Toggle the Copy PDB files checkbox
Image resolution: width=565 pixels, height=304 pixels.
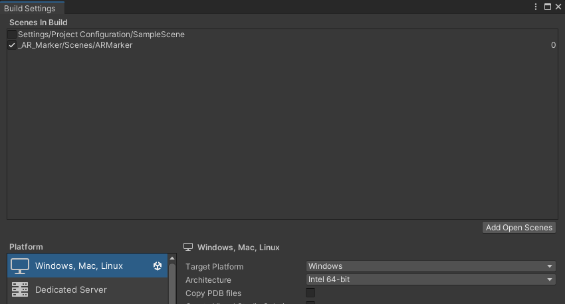[310, 293]
